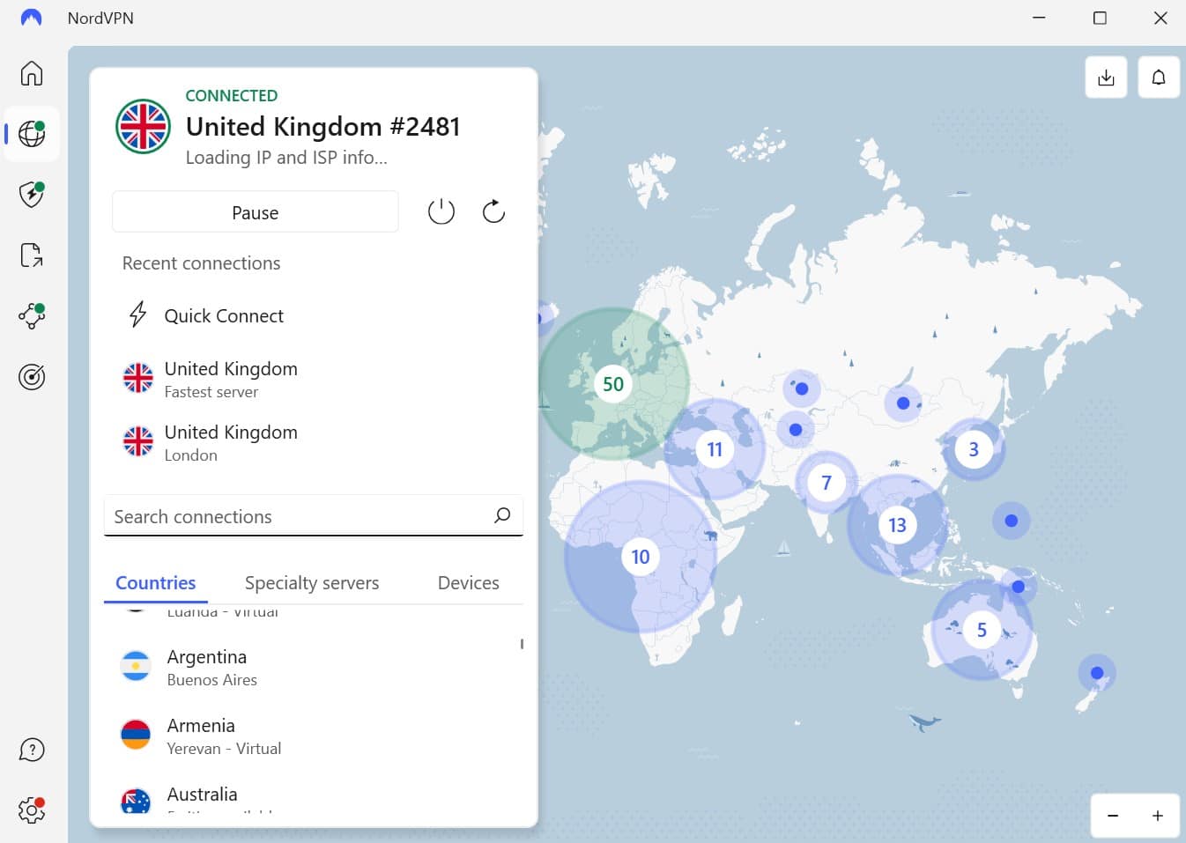Click the search magnifier icon
This screenshot has height=843, width=1186.
click(502, 515)
